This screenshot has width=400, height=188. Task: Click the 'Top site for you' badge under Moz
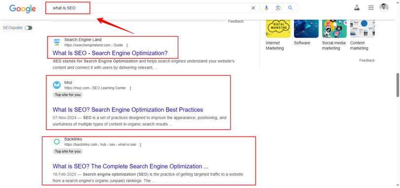tap(68, 95)
